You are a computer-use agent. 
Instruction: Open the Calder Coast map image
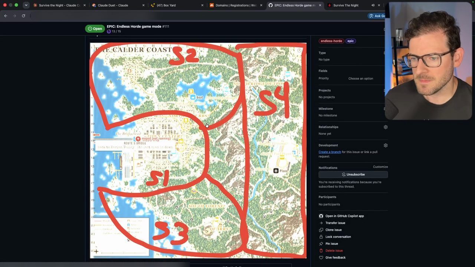pos(198,151)
